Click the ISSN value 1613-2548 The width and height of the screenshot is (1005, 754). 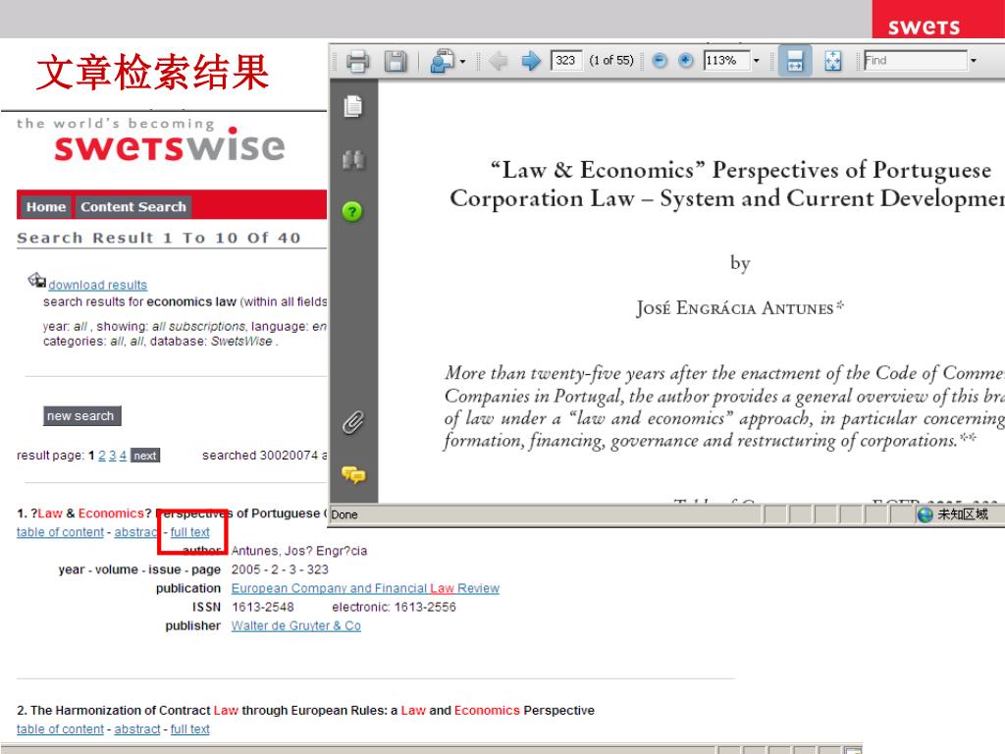pos(263,607)
